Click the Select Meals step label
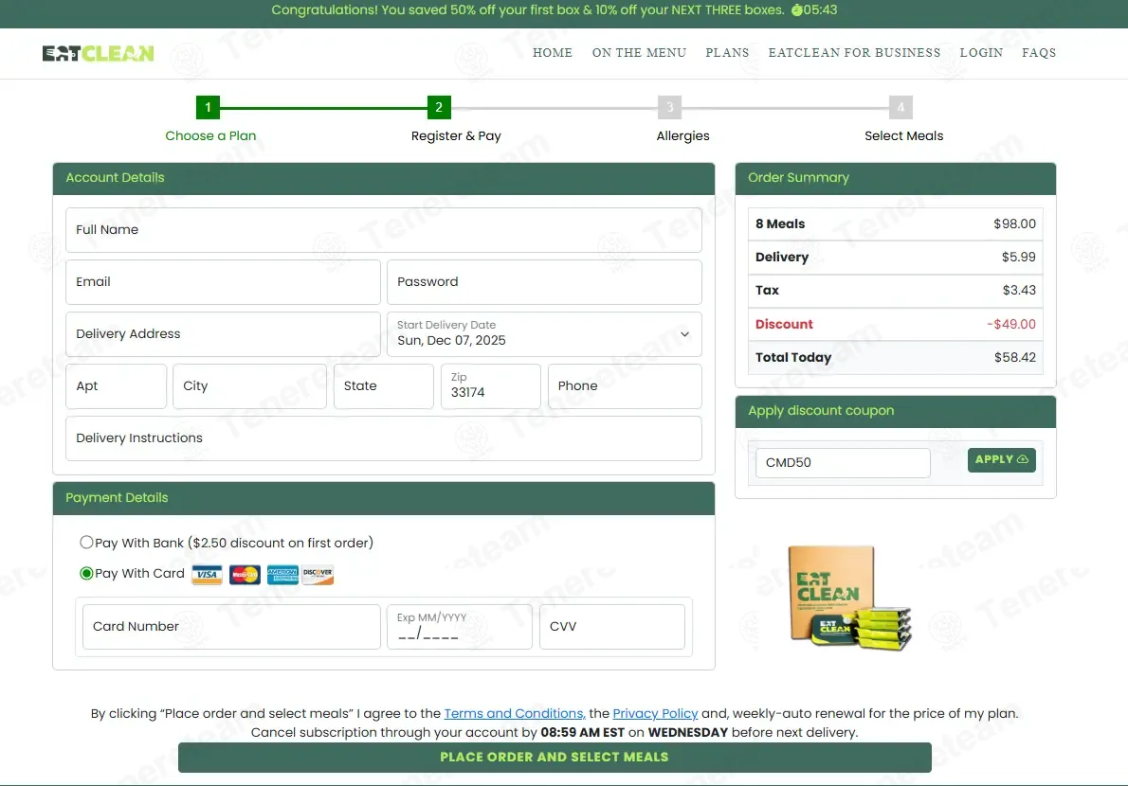This screenshot has width=1128, height=786. (x=903, y=135)
